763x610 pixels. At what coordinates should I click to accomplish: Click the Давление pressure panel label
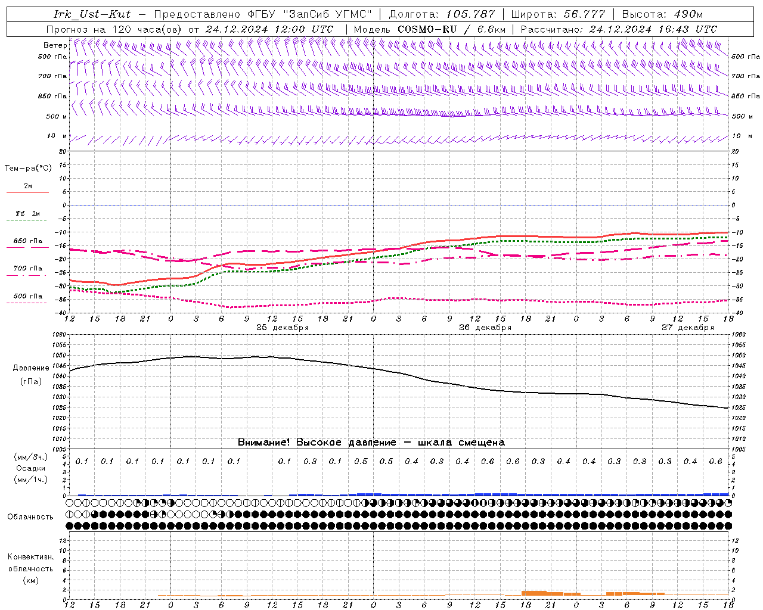31,368
